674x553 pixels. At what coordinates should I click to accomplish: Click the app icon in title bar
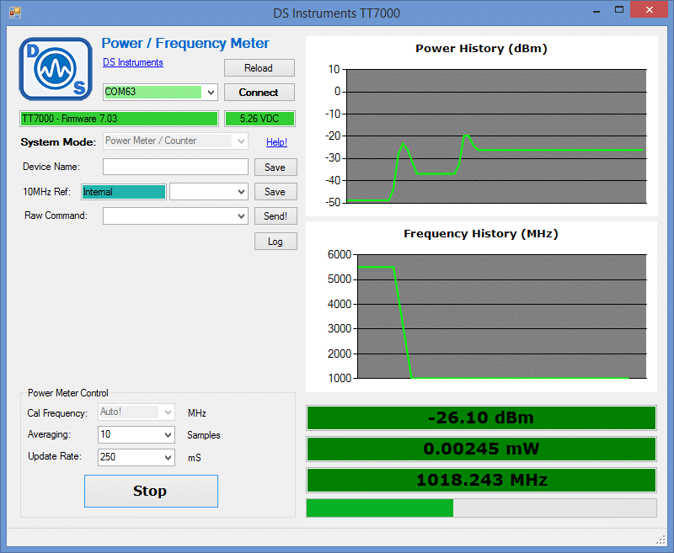pos(14,13)
